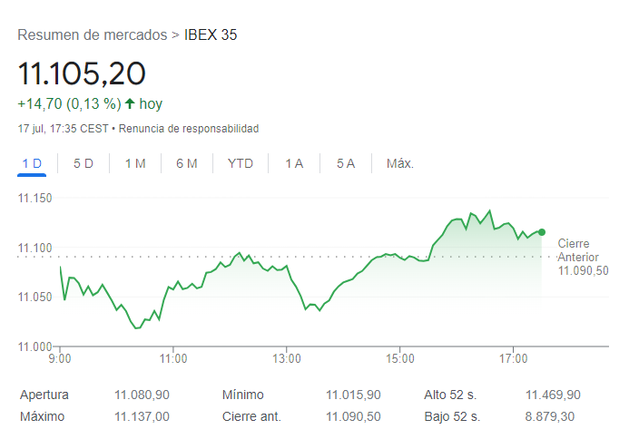The image size is (629, 439).
Task: Switch to the 1 A yearly tab
Action: (x=294, y=163)
